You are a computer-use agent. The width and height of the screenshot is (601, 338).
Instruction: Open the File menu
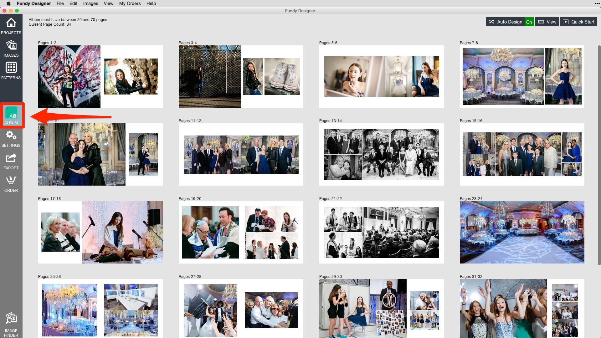60,3
